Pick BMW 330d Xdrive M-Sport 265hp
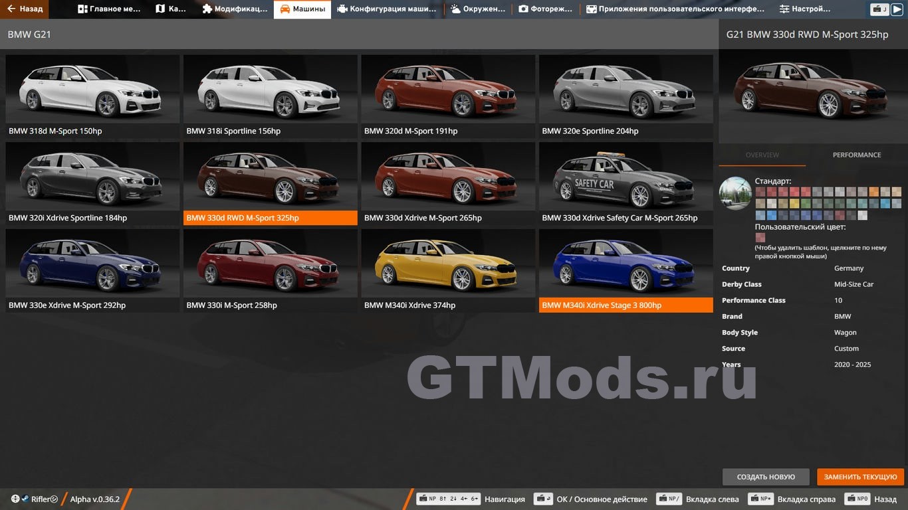 448,184
